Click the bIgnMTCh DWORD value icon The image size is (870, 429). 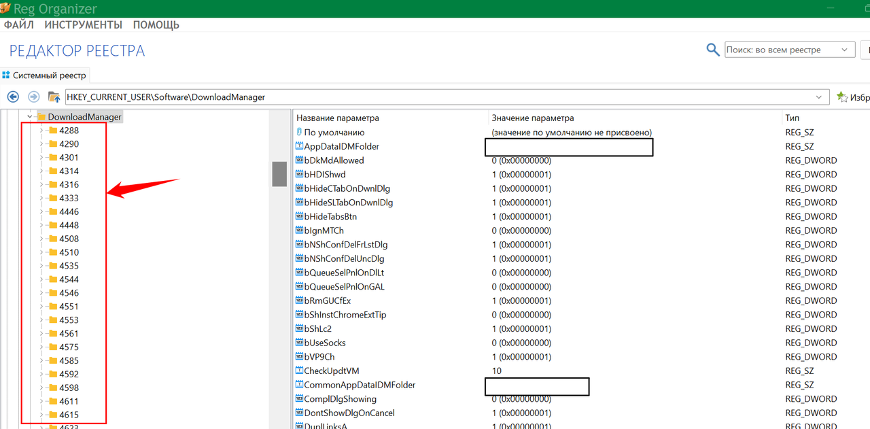pos(299,230)
